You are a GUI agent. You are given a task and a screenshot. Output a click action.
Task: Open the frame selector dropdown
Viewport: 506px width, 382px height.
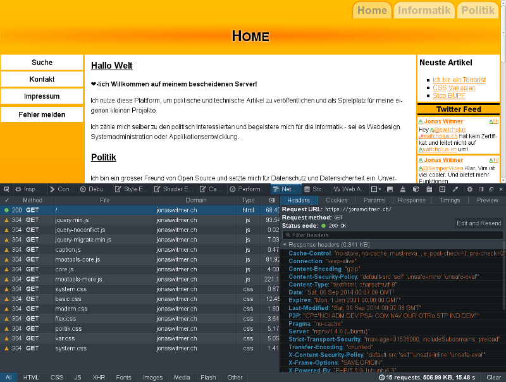pyautogui.click(x=375, y=188)
